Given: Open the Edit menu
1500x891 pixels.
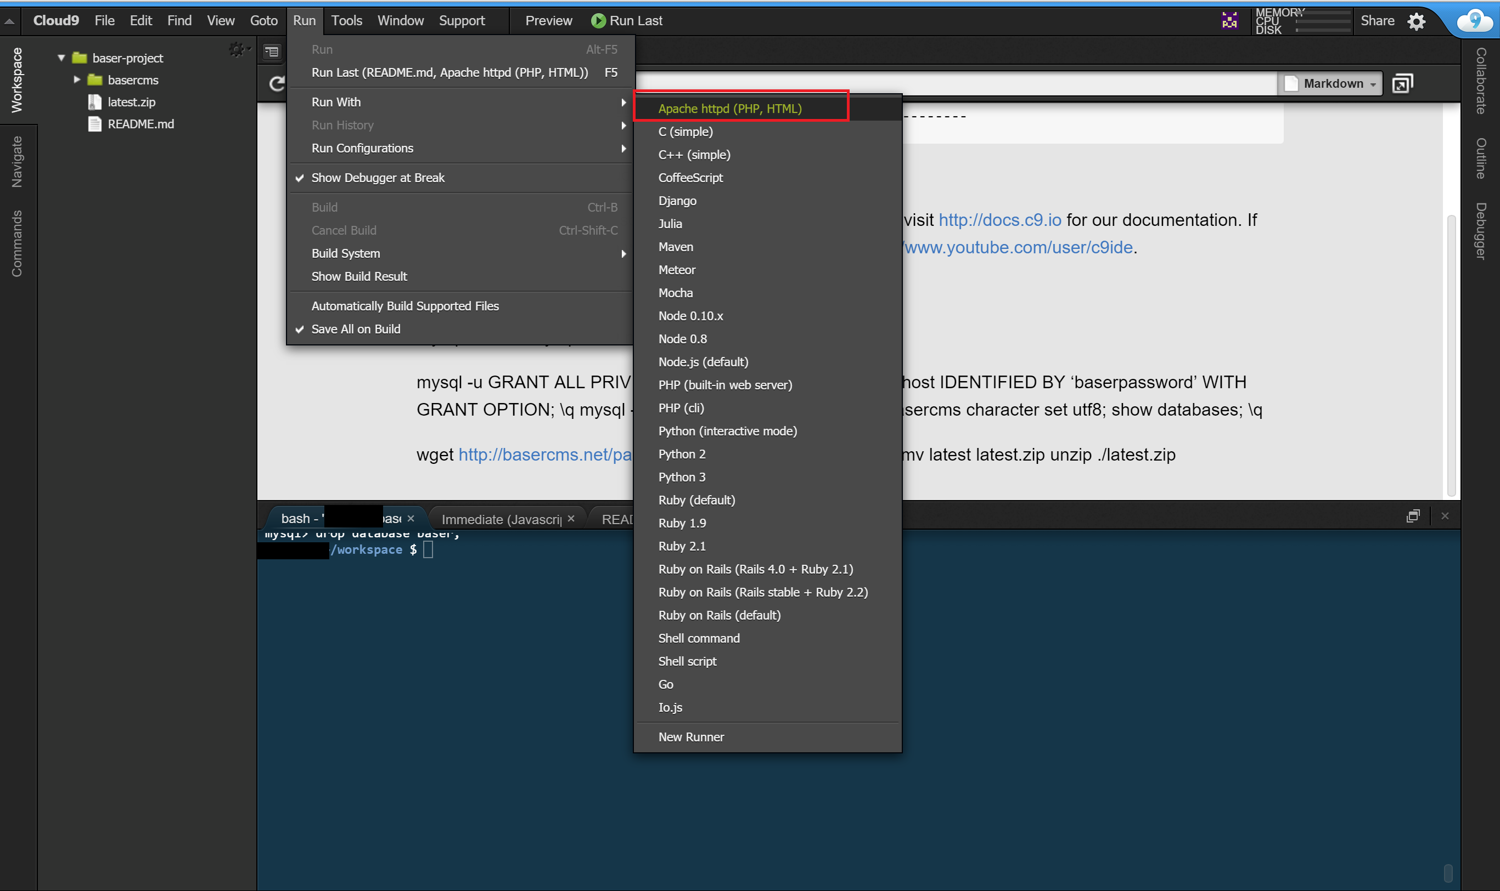Looking at the screenshot, I should (x=141, y=21).
